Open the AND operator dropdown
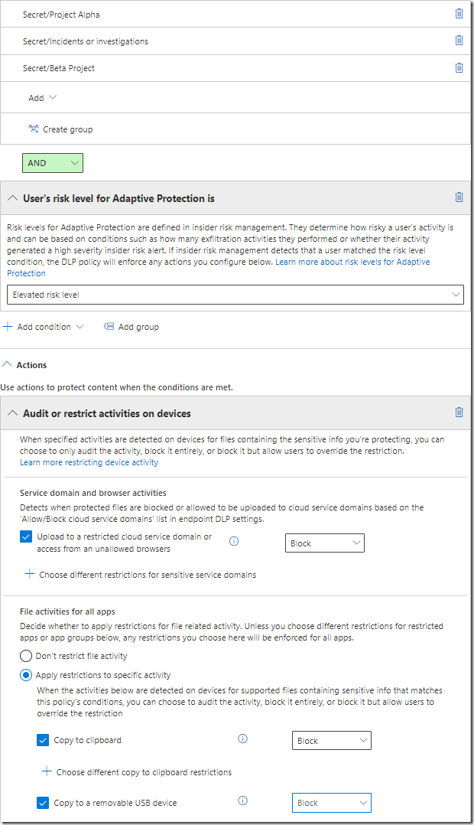474x825 pixels. coord(53,163)
